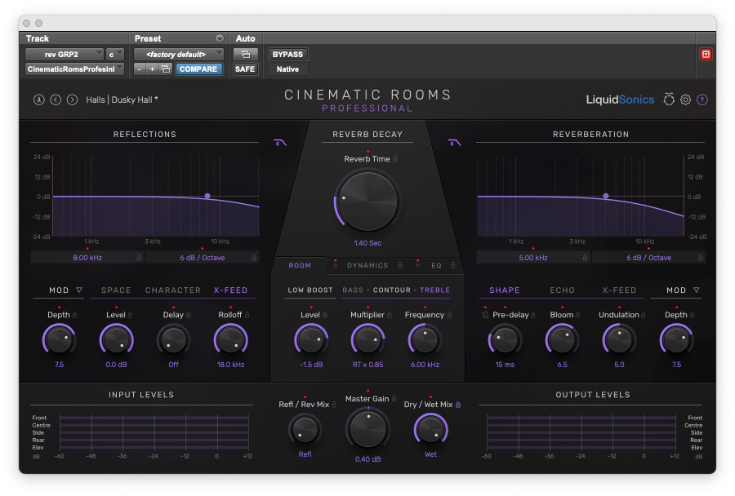Toggle the EQ enable LED

pyautogui.click(x=417, y=266)
